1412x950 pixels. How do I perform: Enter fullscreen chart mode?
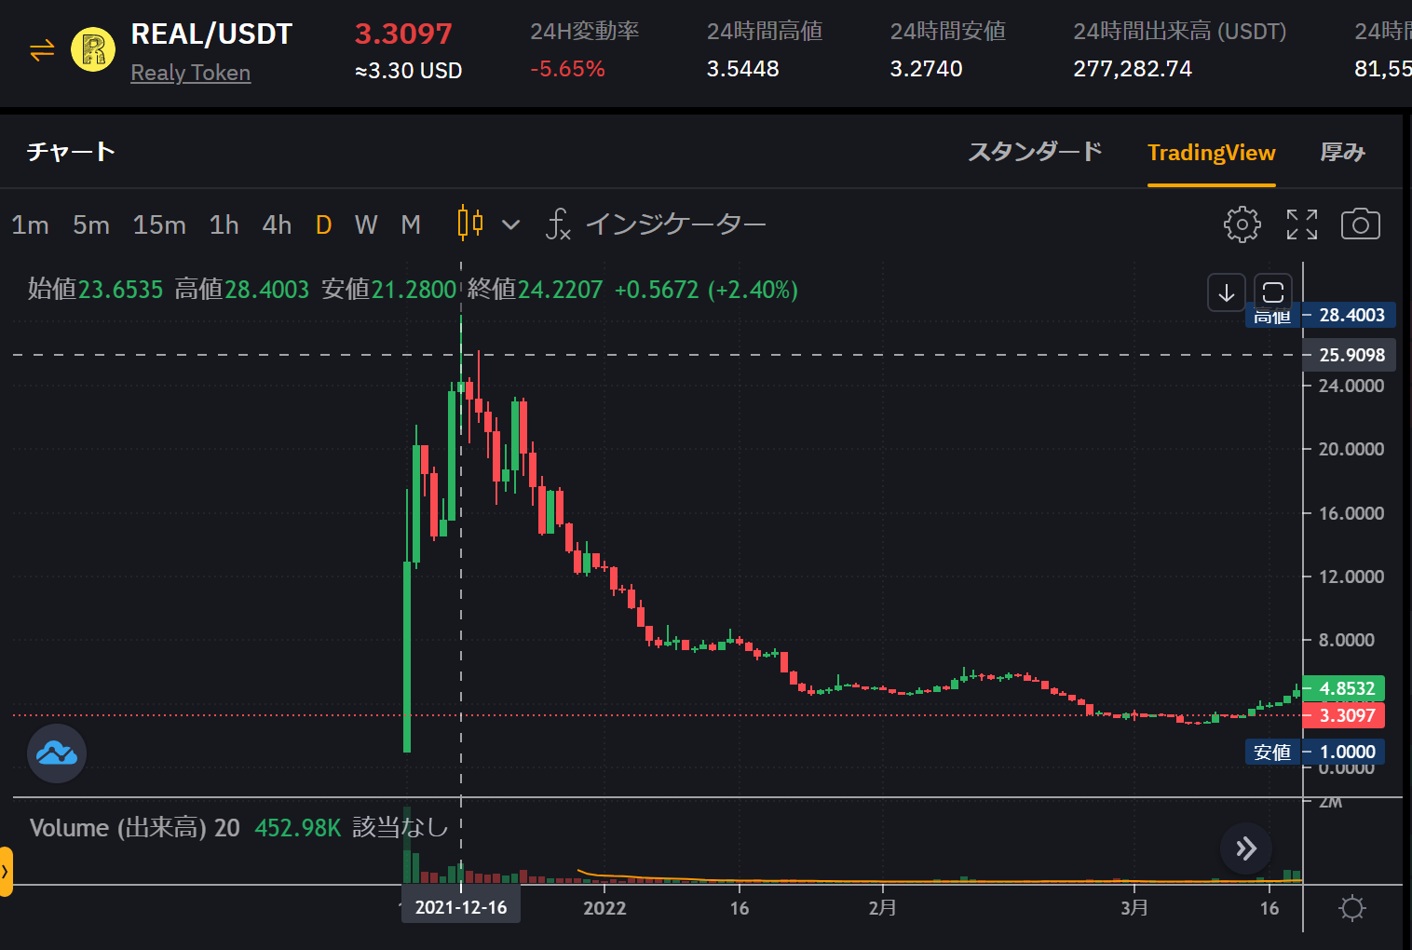pos(1301,224)
